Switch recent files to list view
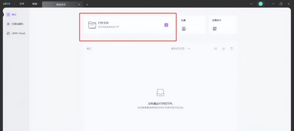 tap(216, 49)
